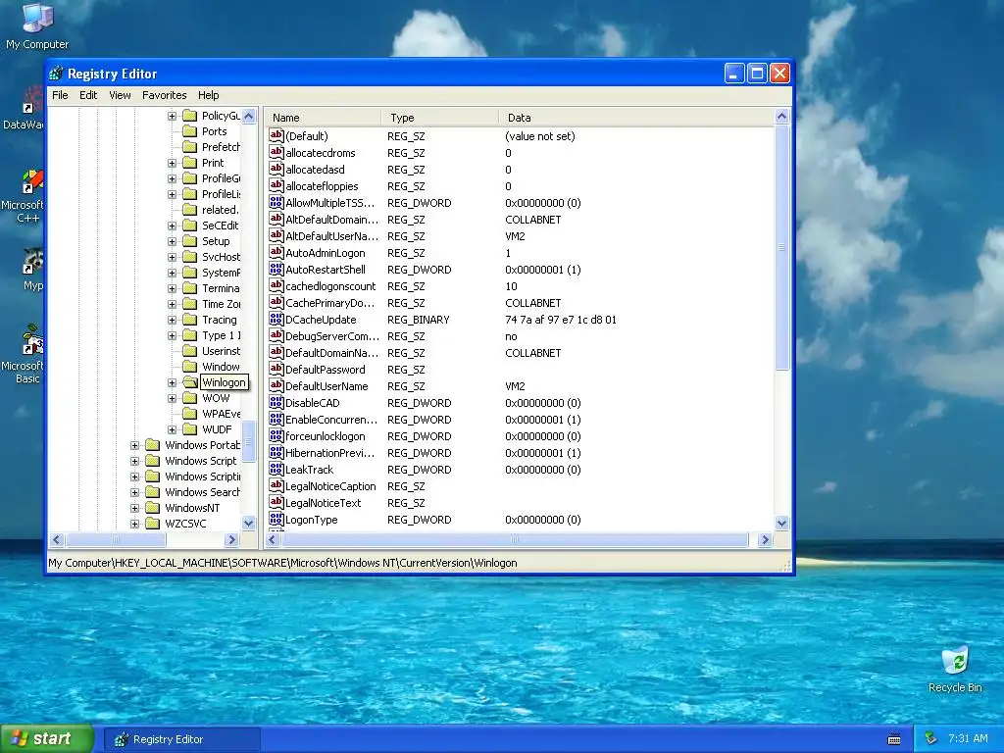The image size is (1004, 753).
Task: Select the cachedlogonscount value name
Action: pyautogui.click(x=330, y=286)
